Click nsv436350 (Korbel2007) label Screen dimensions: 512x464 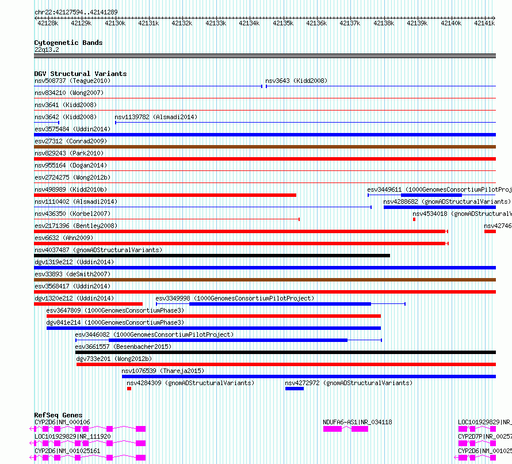click(x=72, y=214)
